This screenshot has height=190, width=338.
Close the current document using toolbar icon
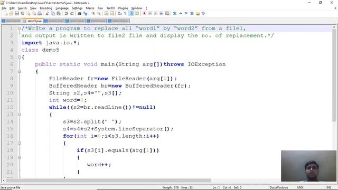29,14
